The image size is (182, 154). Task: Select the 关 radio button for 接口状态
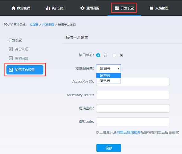pyautogui.click(x=114, y=55)
